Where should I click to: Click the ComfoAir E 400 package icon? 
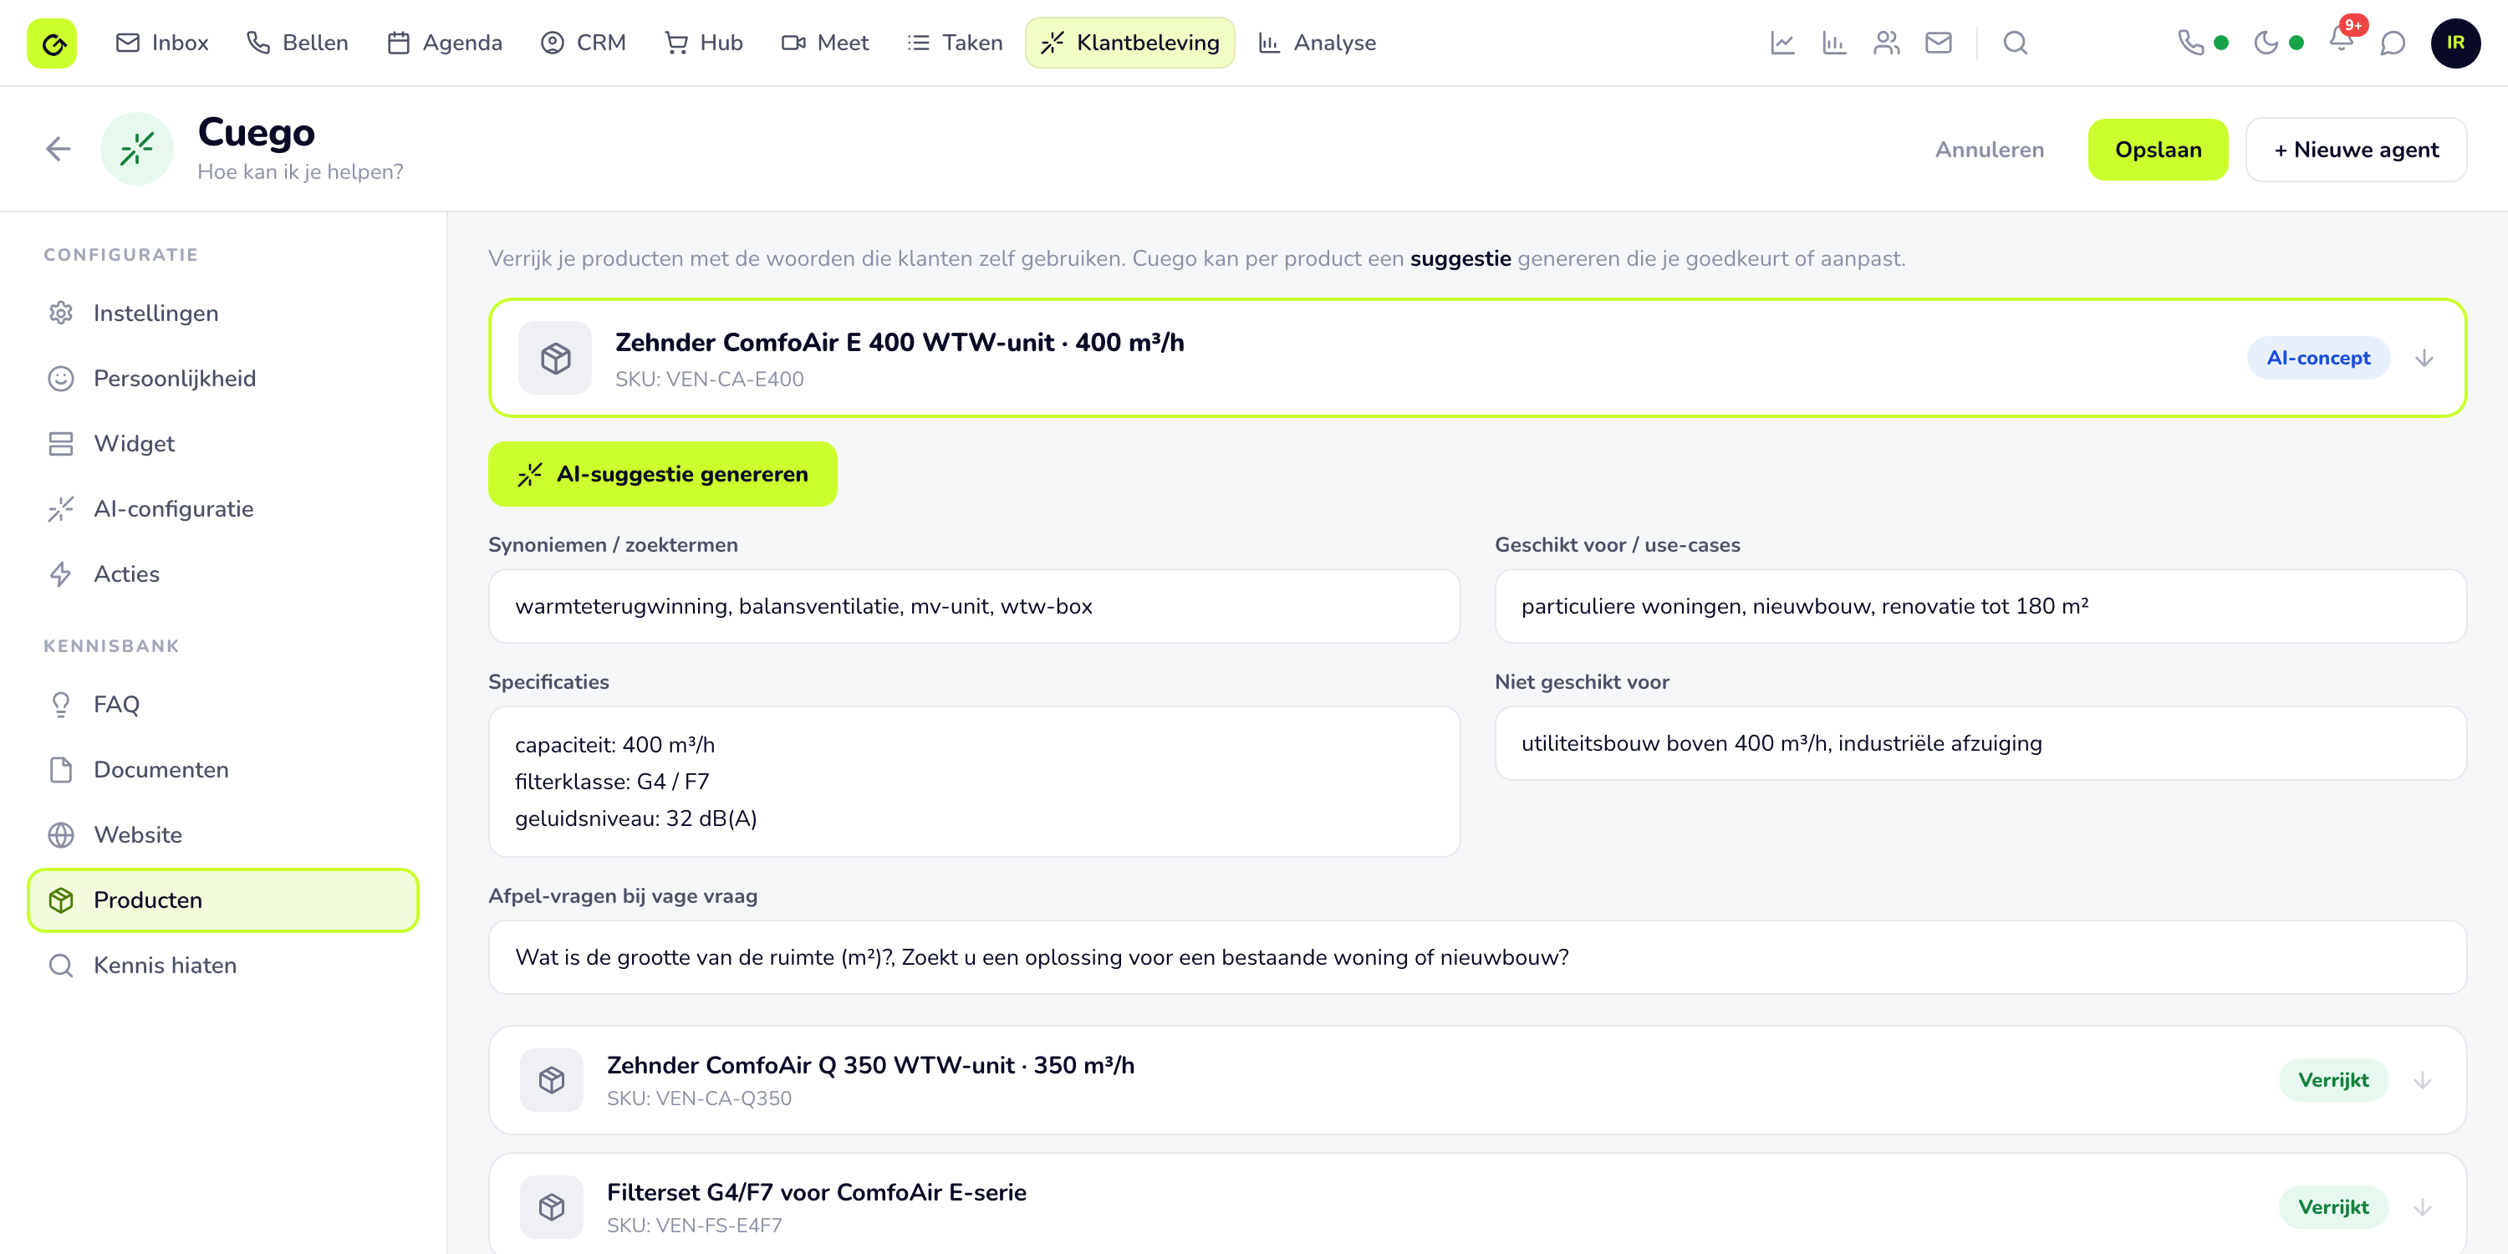tap(555, 359)
